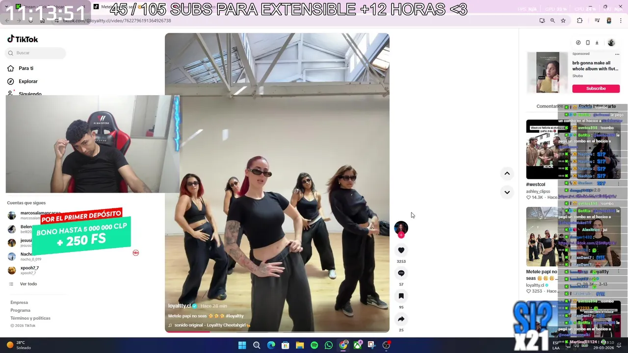The height and width of the screenshot is (353, 628).
Task: Open Microsoft Store from taskbar
Action: point(285,345)
